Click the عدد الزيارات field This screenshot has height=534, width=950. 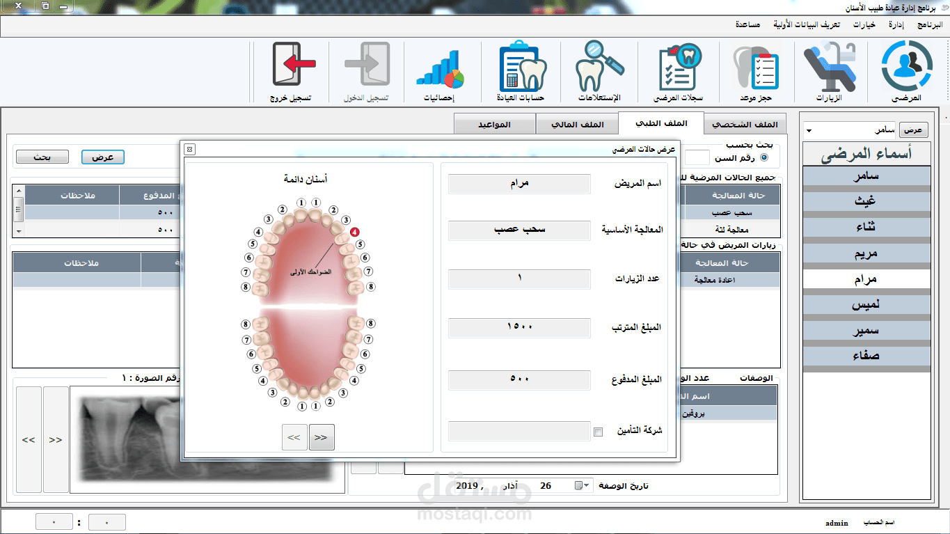coord(519,278)
